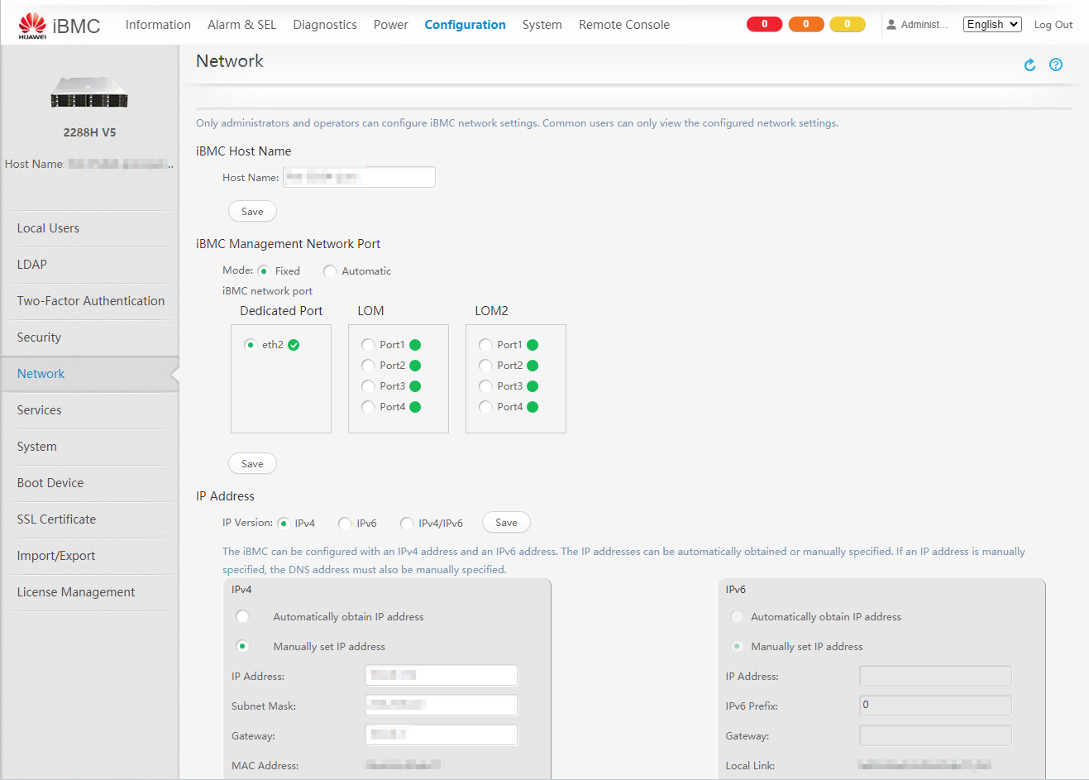
Task: Click the eth2 link status checkmark icon
Action: [294, 345]
